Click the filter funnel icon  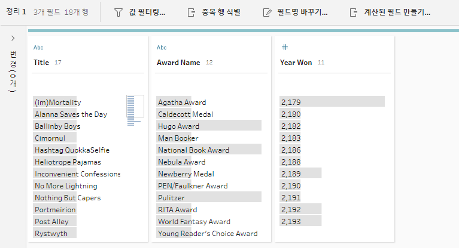coord(118,13)
